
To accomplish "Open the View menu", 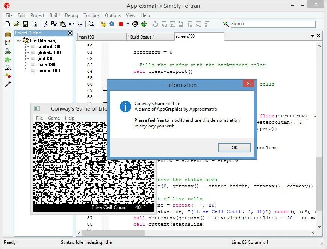I will (x=130, y=15).
